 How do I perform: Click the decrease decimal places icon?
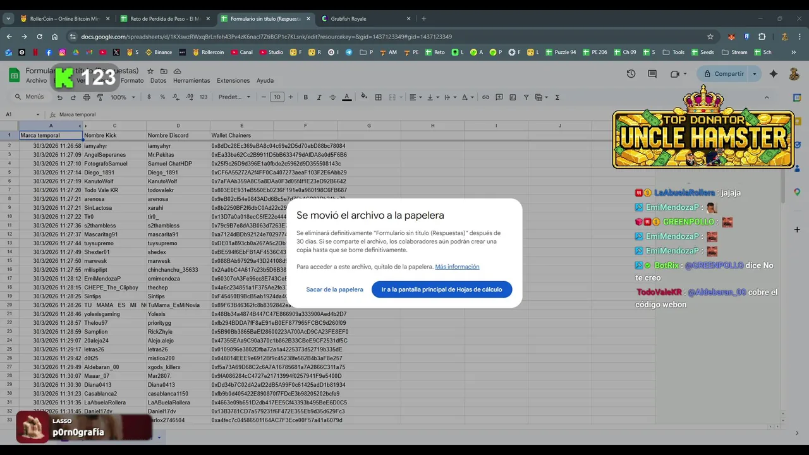[x=176, y=97]
